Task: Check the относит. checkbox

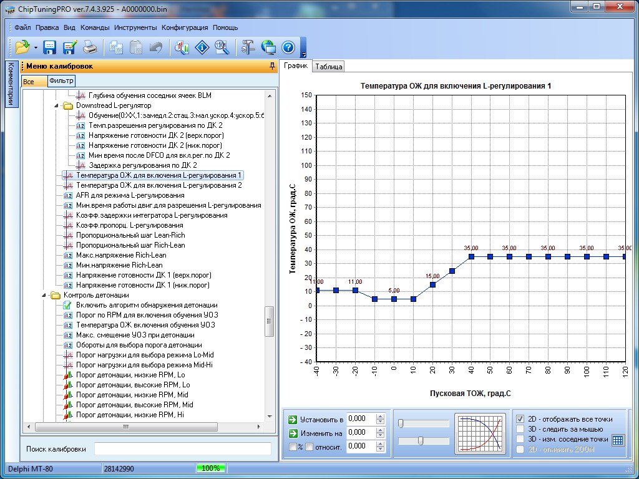Action: tap(309, 447)
